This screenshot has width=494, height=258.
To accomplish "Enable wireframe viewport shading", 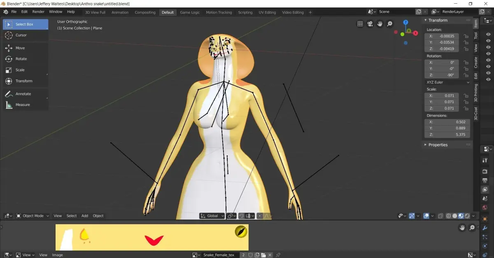I will click(448, 216).
